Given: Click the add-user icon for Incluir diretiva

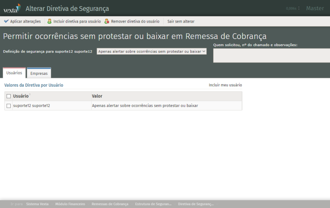Looking at the screenshot, I should (49, 21).
